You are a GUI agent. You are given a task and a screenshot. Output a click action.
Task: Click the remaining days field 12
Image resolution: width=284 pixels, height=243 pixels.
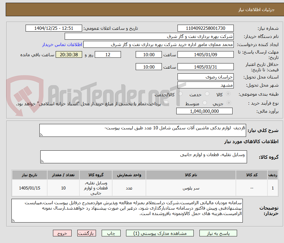(108, 54)
